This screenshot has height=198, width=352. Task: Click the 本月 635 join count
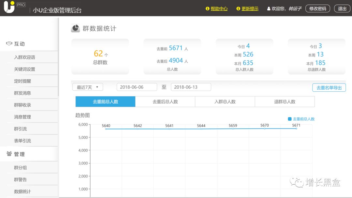pos(248,63)
